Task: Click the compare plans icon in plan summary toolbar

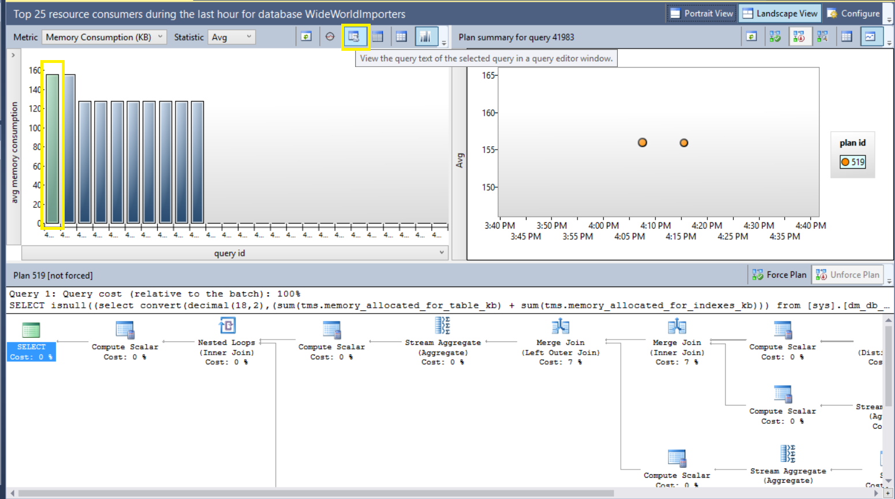Action: (822, 37)
